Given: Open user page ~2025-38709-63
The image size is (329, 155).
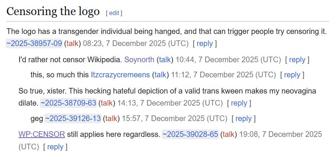Looking at the screenshot, I should 69,103.
